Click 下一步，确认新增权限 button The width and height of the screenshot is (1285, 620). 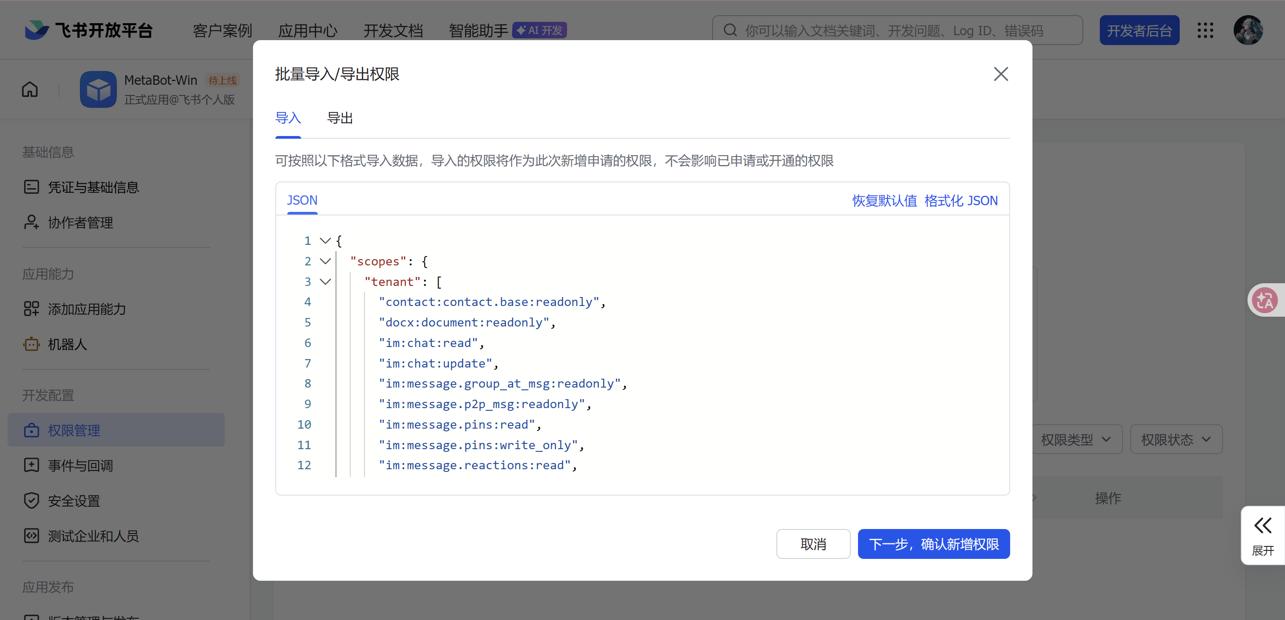coord(933,544)
